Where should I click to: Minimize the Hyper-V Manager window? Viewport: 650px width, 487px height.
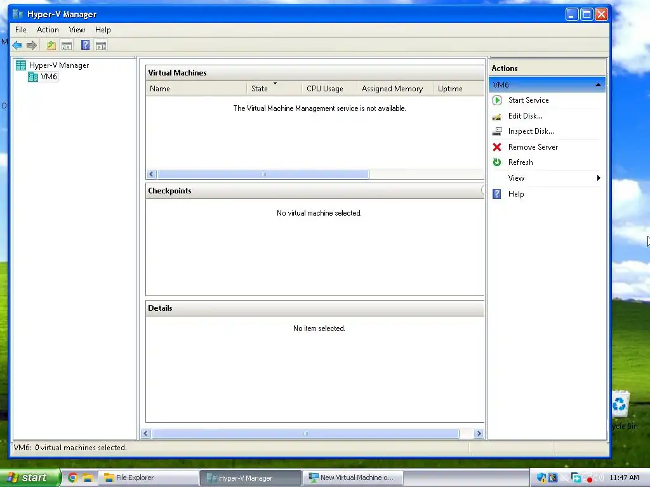[572, 15]
